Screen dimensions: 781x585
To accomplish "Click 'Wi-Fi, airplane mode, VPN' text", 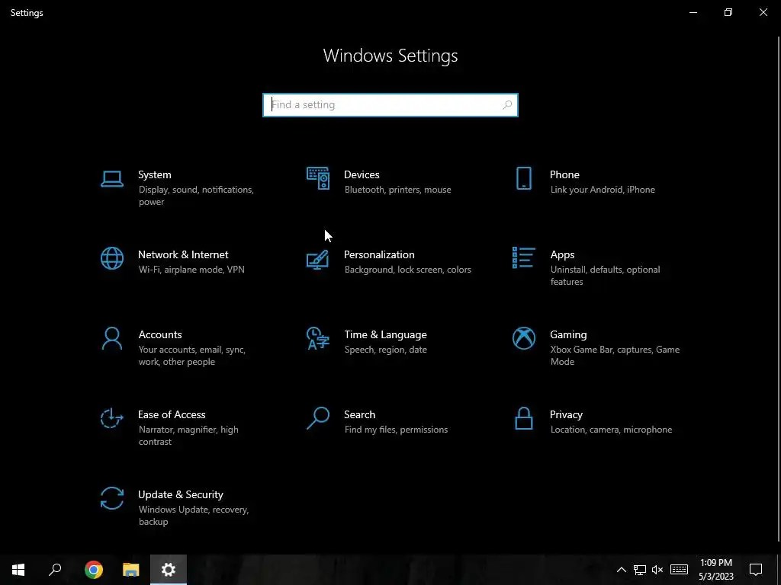I will pyautogui.click(x=191, y=270).
